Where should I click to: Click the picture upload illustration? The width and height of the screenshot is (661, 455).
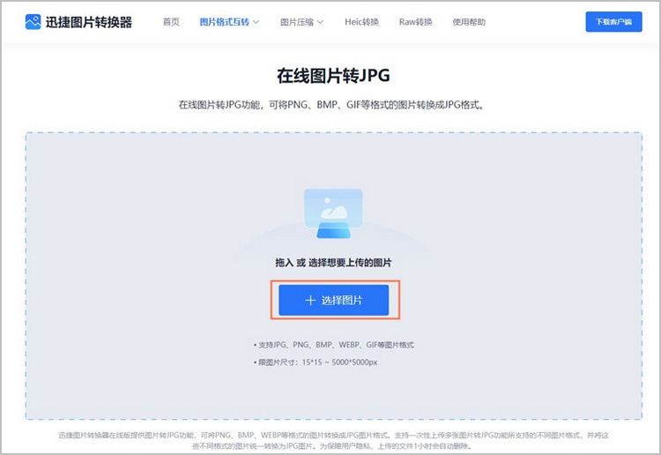pos(333,213)
